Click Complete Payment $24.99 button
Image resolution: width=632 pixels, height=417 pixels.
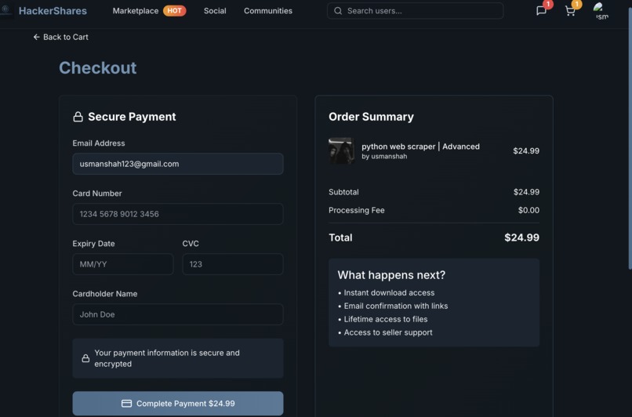178,404
